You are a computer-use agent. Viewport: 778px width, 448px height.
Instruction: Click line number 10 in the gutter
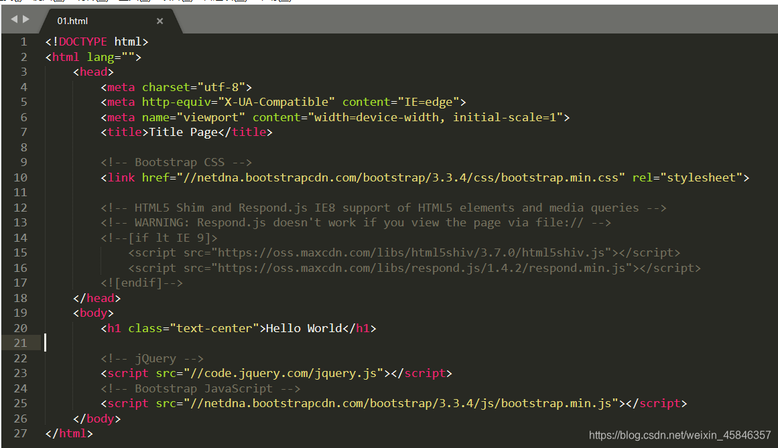click(20, 177)
